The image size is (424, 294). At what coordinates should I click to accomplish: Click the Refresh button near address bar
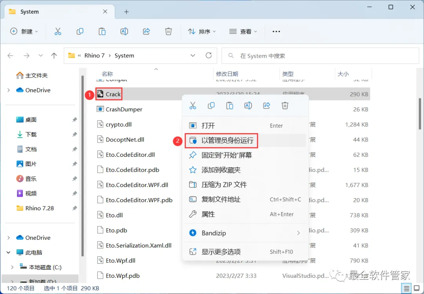tap(208, 55)
